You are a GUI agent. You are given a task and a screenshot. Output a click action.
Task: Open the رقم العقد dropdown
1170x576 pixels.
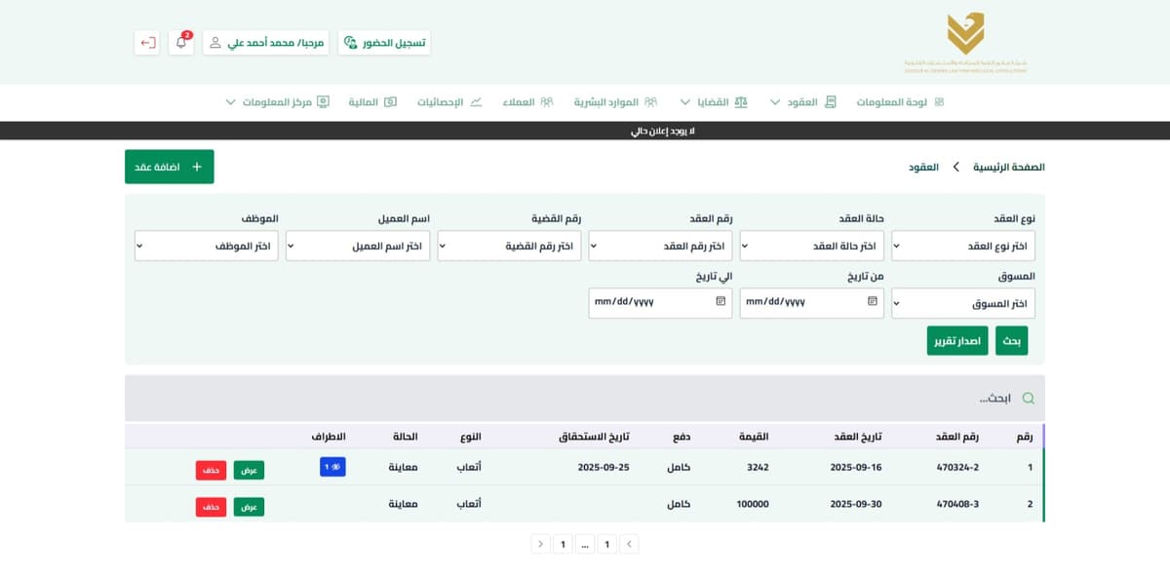click(660, 246)
